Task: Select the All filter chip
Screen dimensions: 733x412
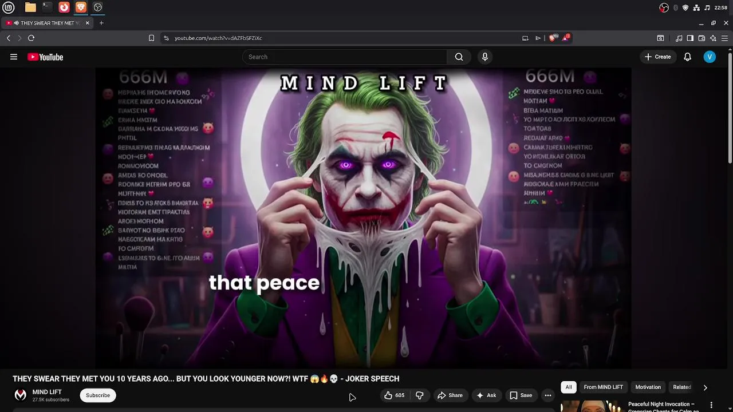Action: click(x=569, y=387)
